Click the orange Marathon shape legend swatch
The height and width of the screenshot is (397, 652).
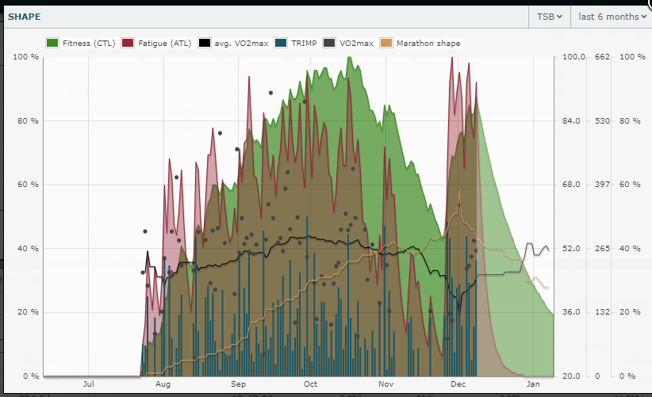pyautogui.click(x=387, y=44)
